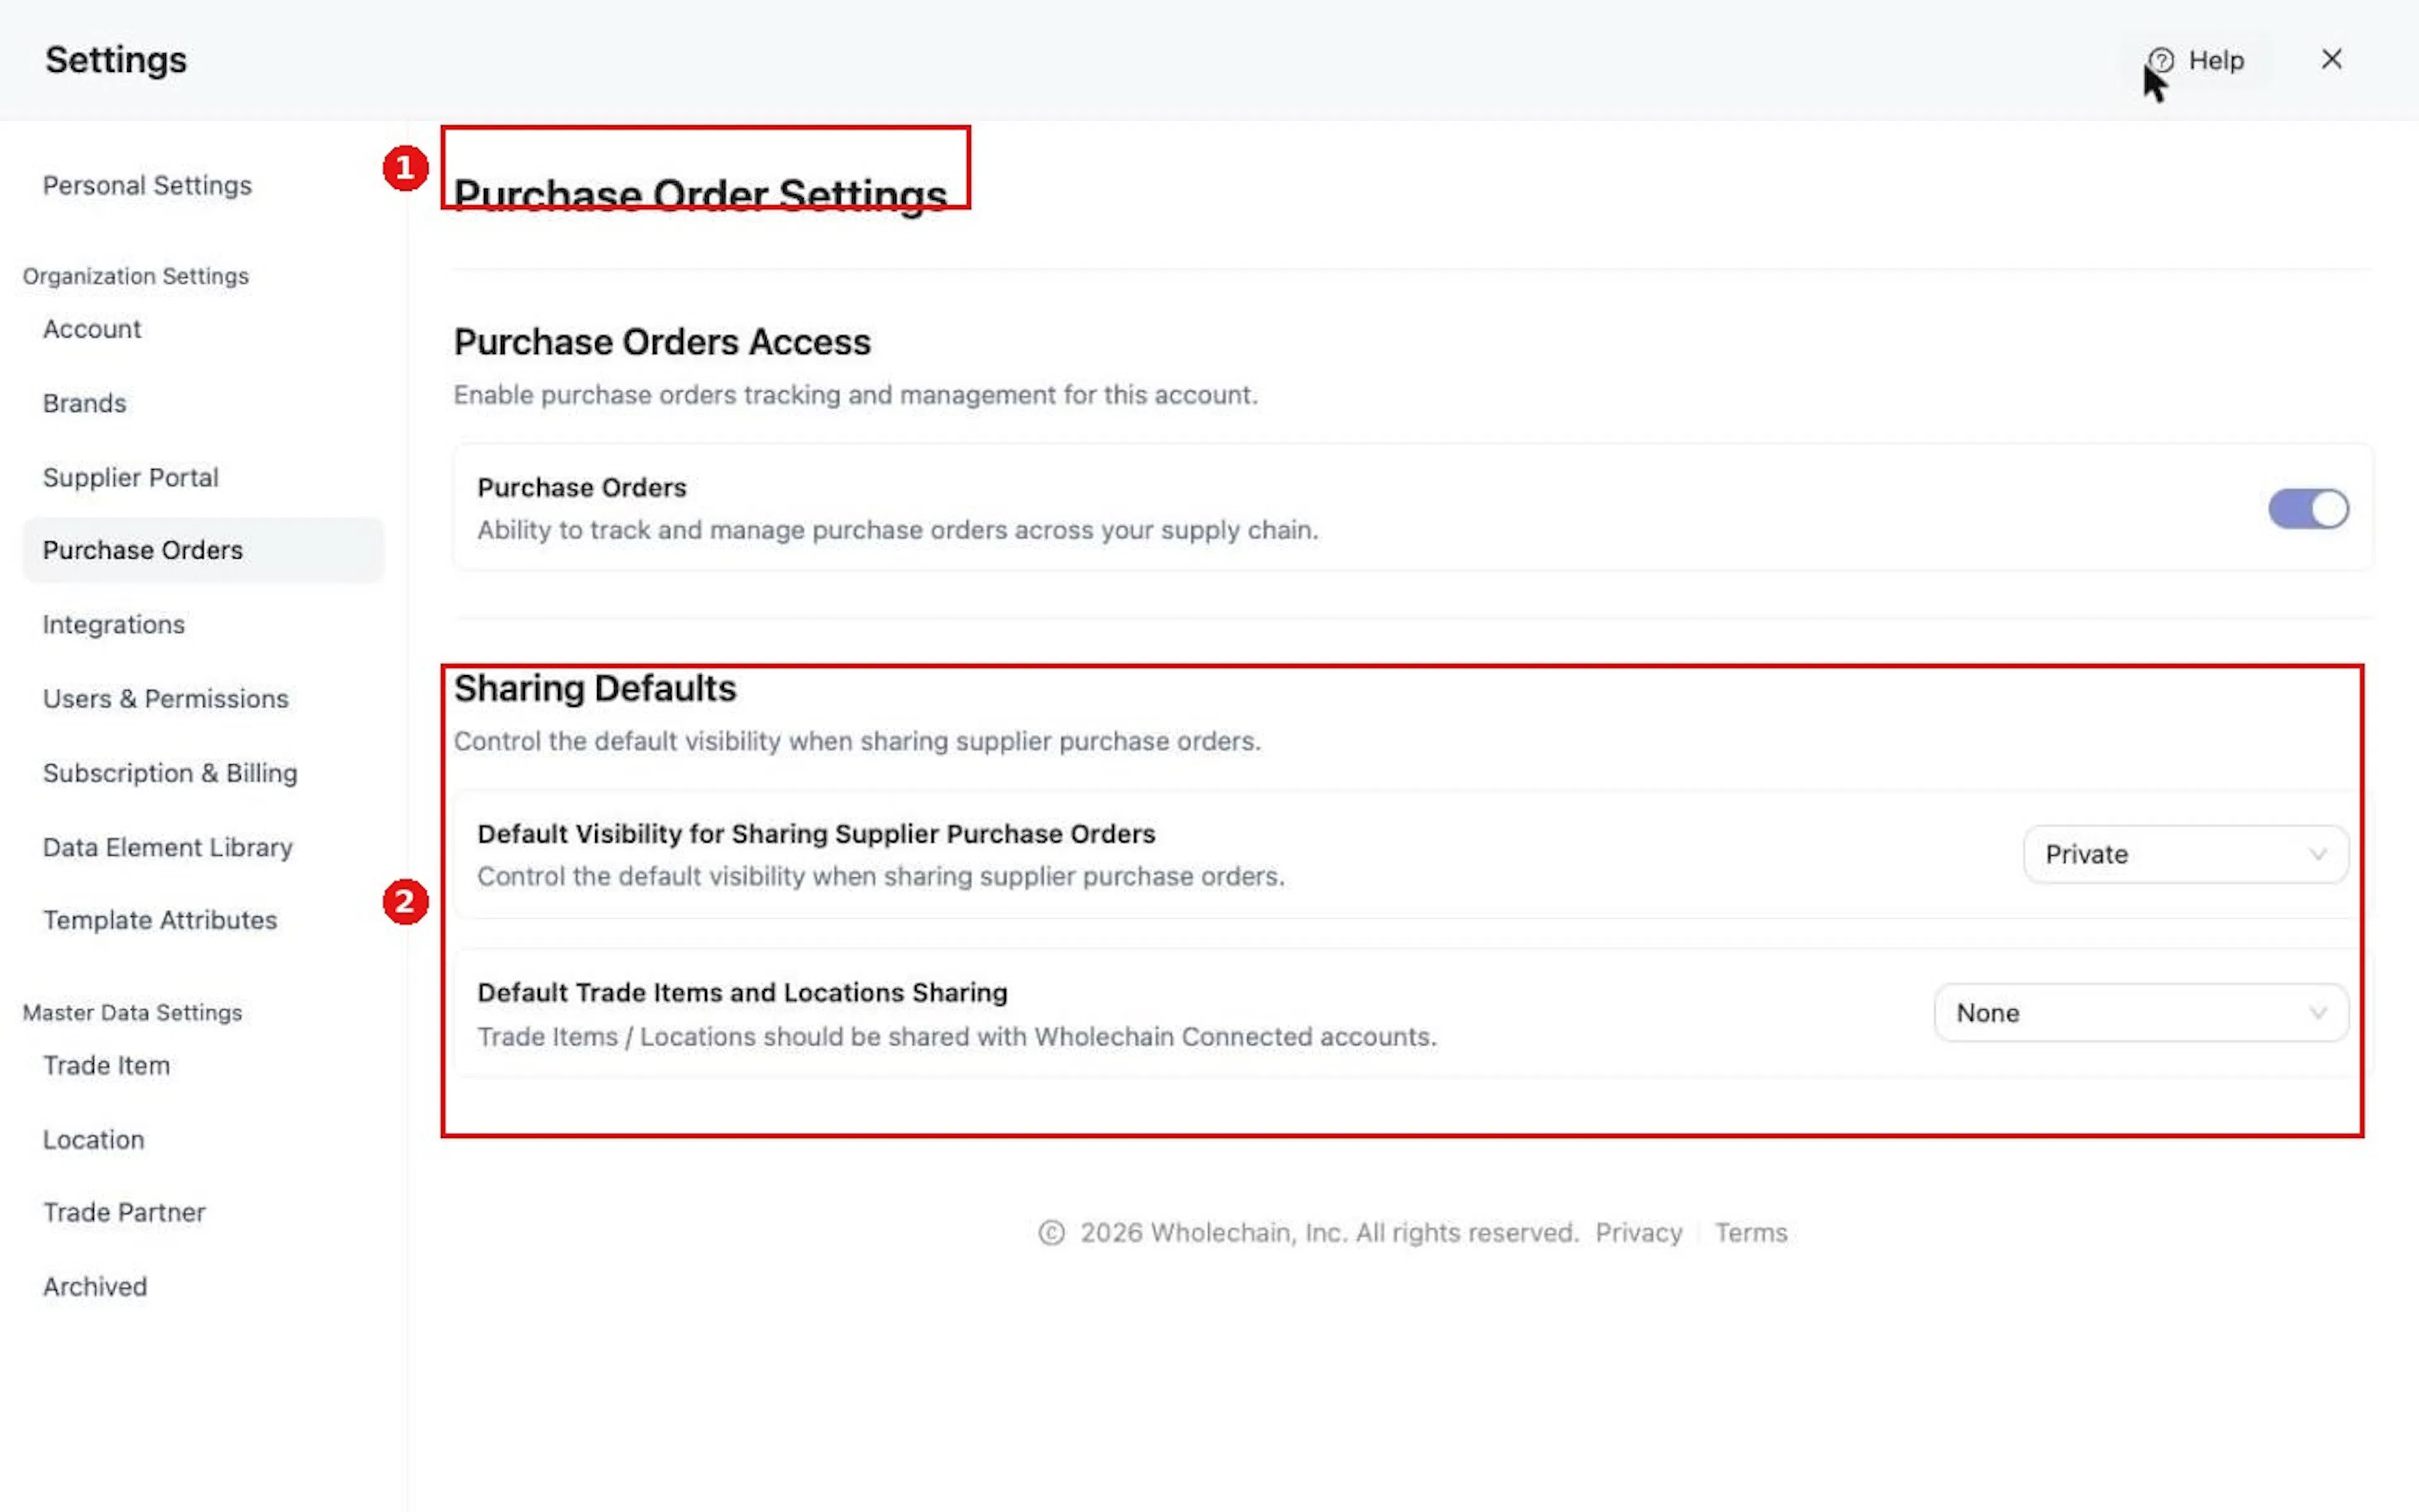The height and width of the screenshot is (1512, 2419).
Task: Open the Privacy link in footer
Action: pyautogui.click(x=1638, y=1232)
